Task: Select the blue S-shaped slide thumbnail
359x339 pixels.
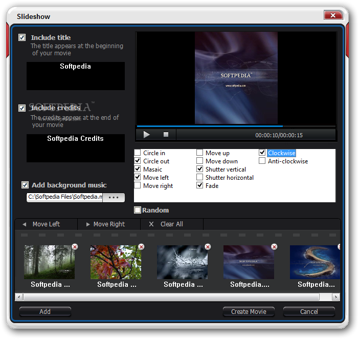Action: [315, 262]
